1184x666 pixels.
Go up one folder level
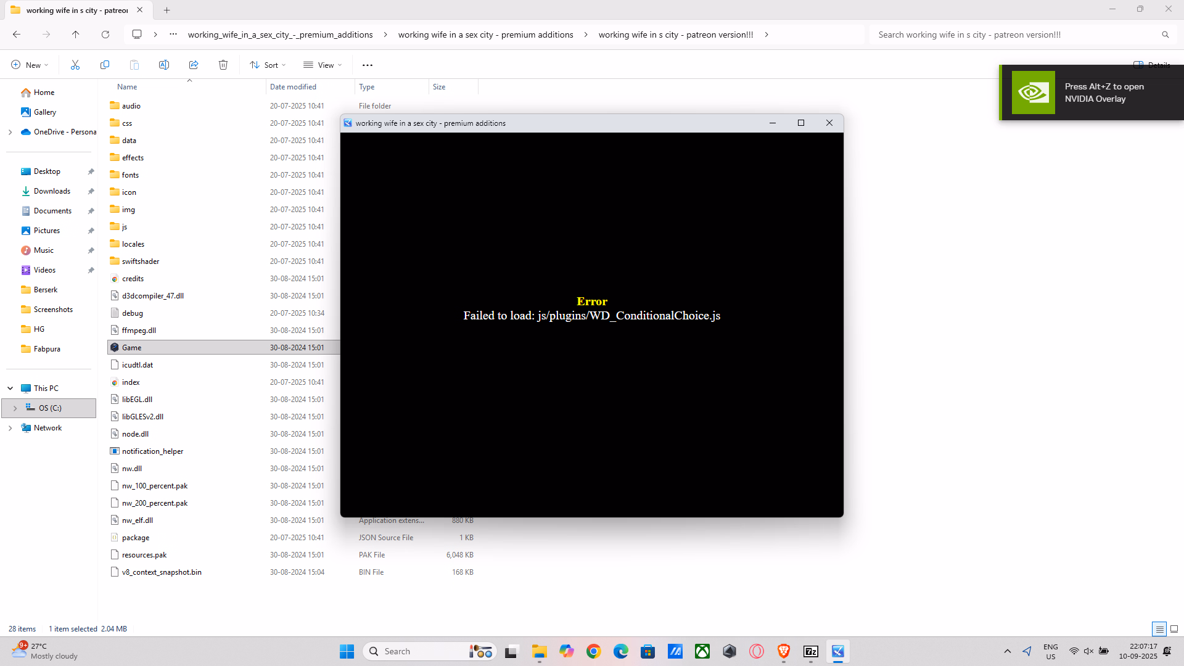pos(76,35)
